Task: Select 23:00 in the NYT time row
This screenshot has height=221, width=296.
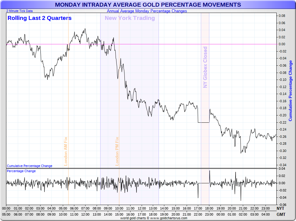Action: pyautogui.click(x=265, y=208)
